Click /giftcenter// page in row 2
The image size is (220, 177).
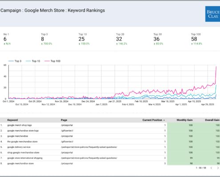click(x=67, y=131)
